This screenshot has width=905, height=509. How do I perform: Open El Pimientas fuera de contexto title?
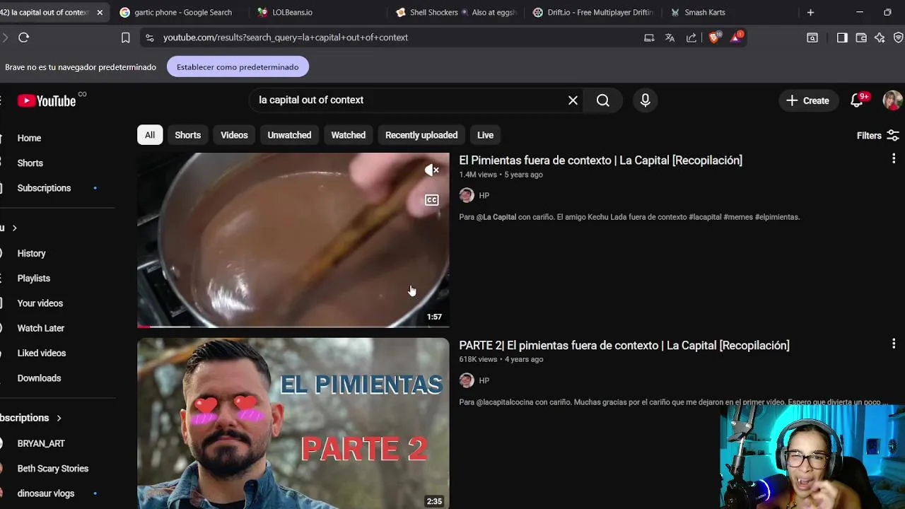[x=600, y=160]
